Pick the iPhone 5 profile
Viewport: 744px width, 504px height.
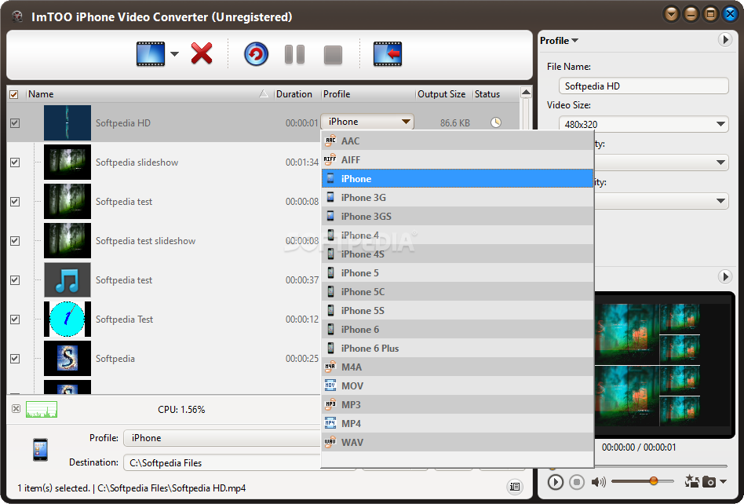458,273
